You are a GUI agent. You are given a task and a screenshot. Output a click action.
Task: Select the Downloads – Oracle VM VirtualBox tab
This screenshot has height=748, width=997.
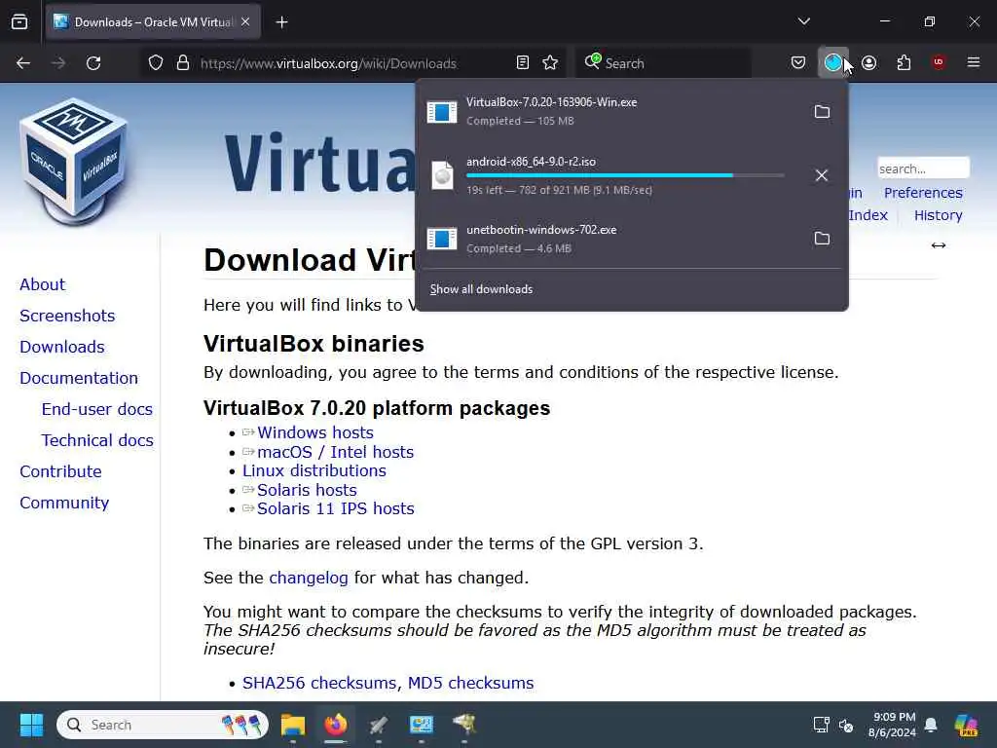(153, 22)
